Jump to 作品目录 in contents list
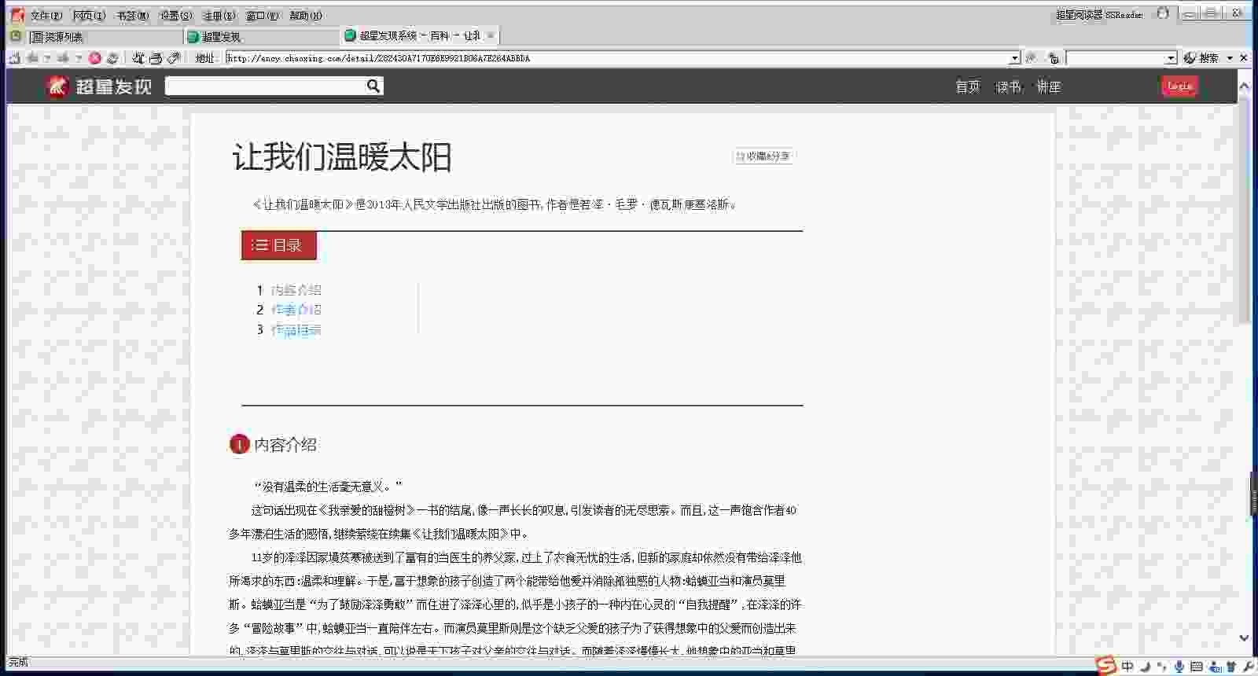This screenshot has height=676, width=1258. coord(296,330)
